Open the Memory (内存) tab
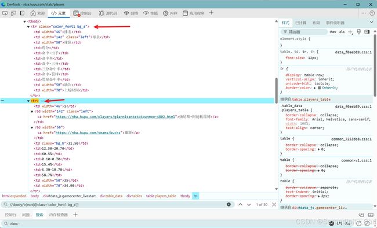377x228 pixels. click(x=170, y=13)
